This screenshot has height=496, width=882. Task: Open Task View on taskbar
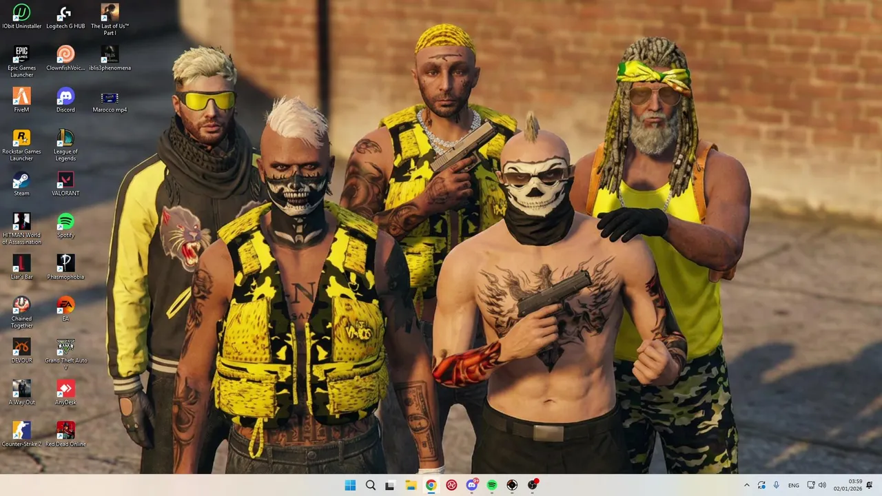click(390, 485)
